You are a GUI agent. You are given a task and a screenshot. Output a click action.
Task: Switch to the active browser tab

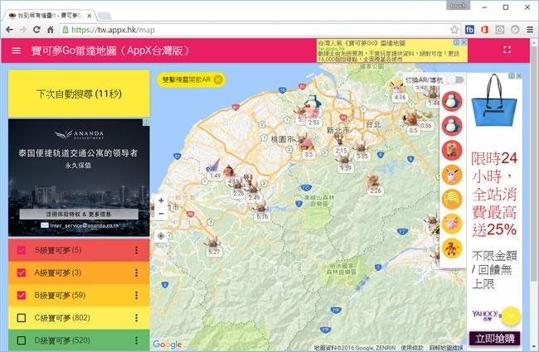pos(50,16)
